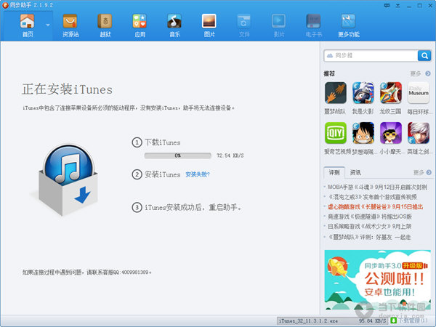Open red news 《长腿爸爸》9月15日推出
Screen dimensions: 436x327
tap(376, 206)
